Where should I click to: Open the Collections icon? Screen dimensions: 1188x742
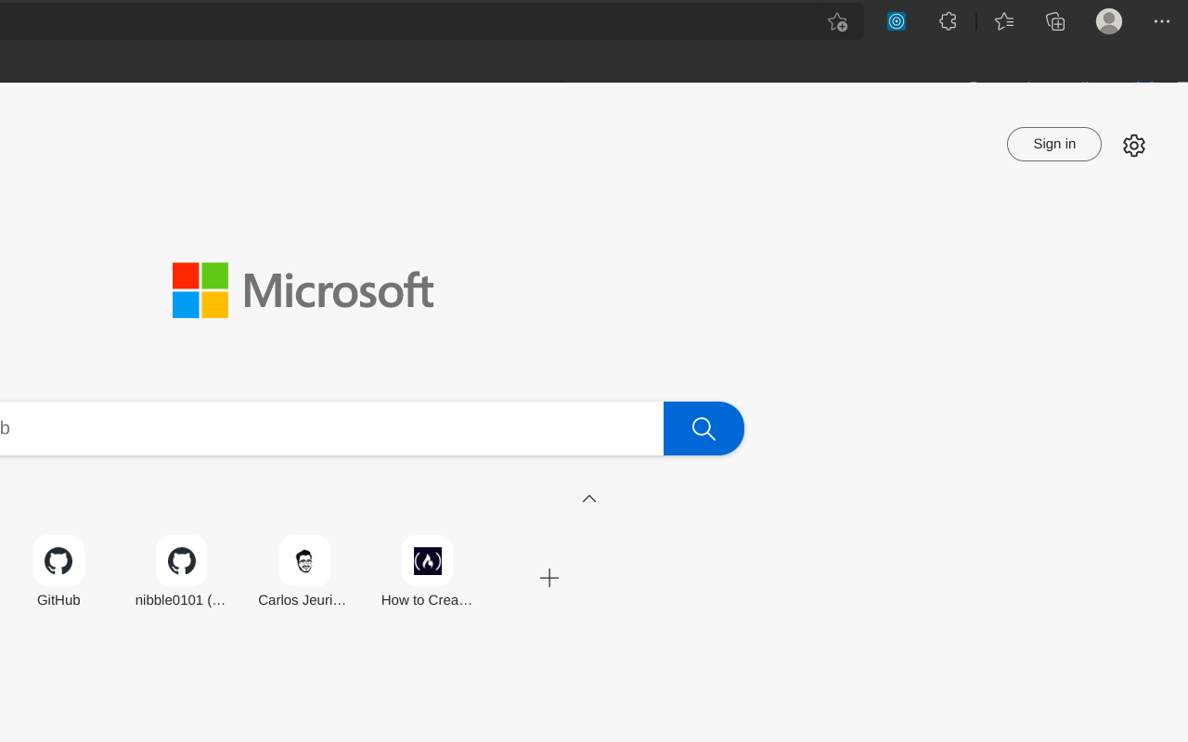(1055, 21)
